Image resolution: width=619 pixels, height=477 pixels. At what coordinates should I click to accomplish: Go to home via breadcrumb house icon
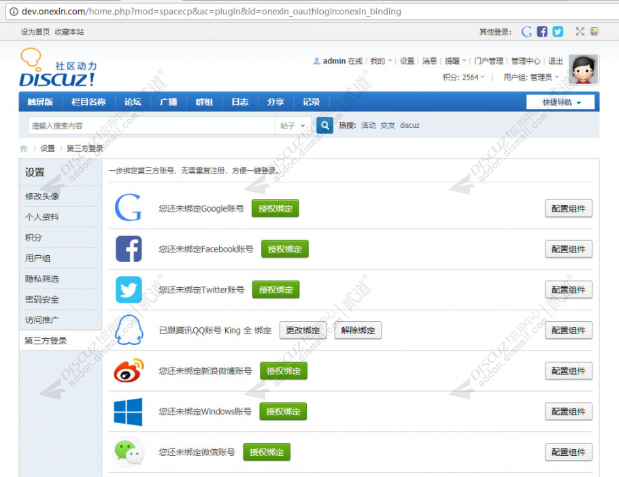(x=24, y=148)
